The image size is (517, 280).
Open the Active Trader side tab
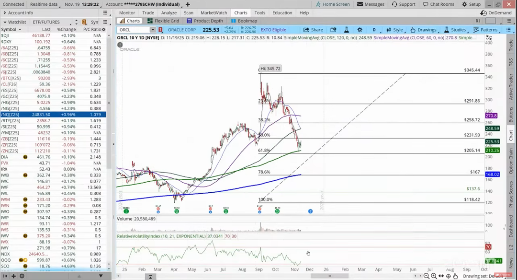click(511, 87)
